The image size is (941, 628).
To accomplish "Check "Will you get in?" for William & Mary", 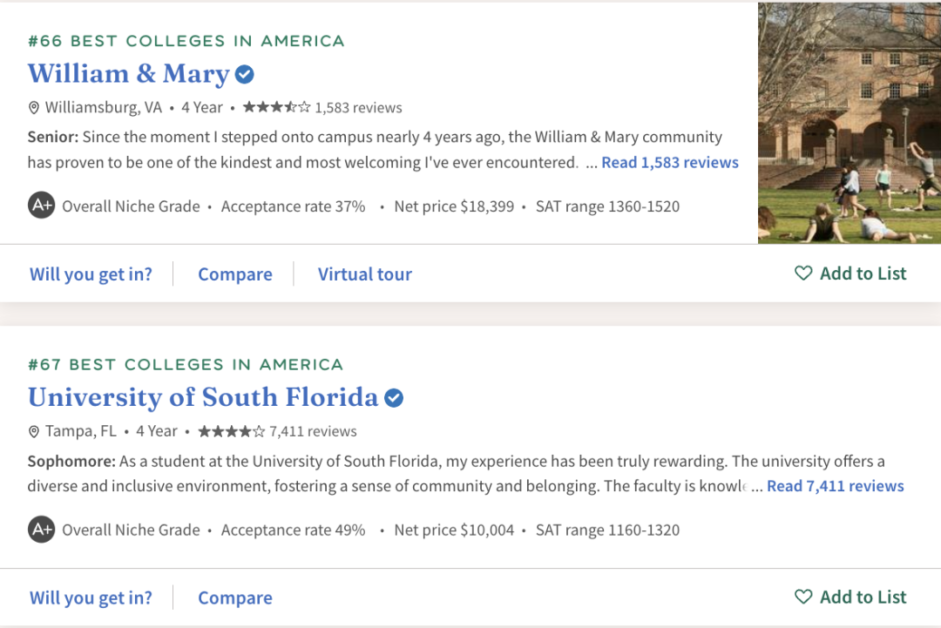I will (x=91, y=274).
